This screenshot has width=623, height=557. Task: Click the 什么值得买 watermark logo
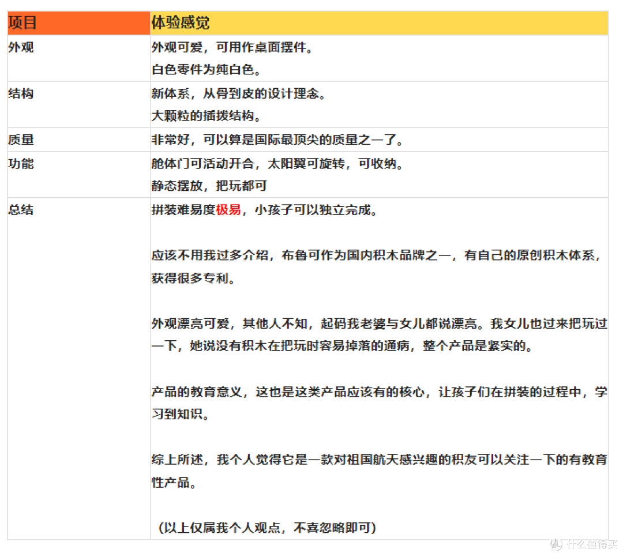point(583,544)
